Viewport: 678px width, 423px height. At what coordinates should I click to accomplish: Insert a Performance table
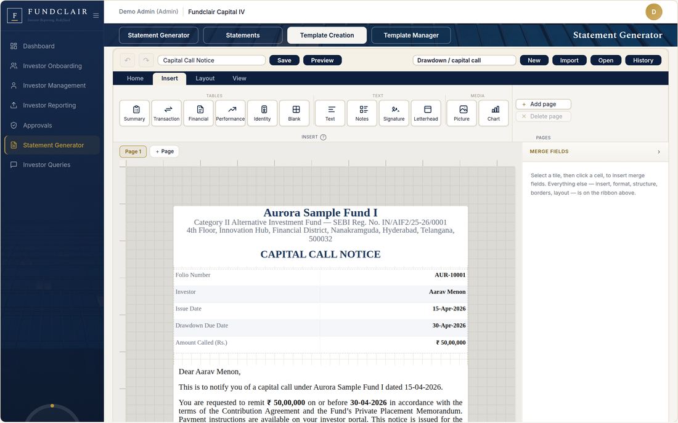[x=231, y=113]
